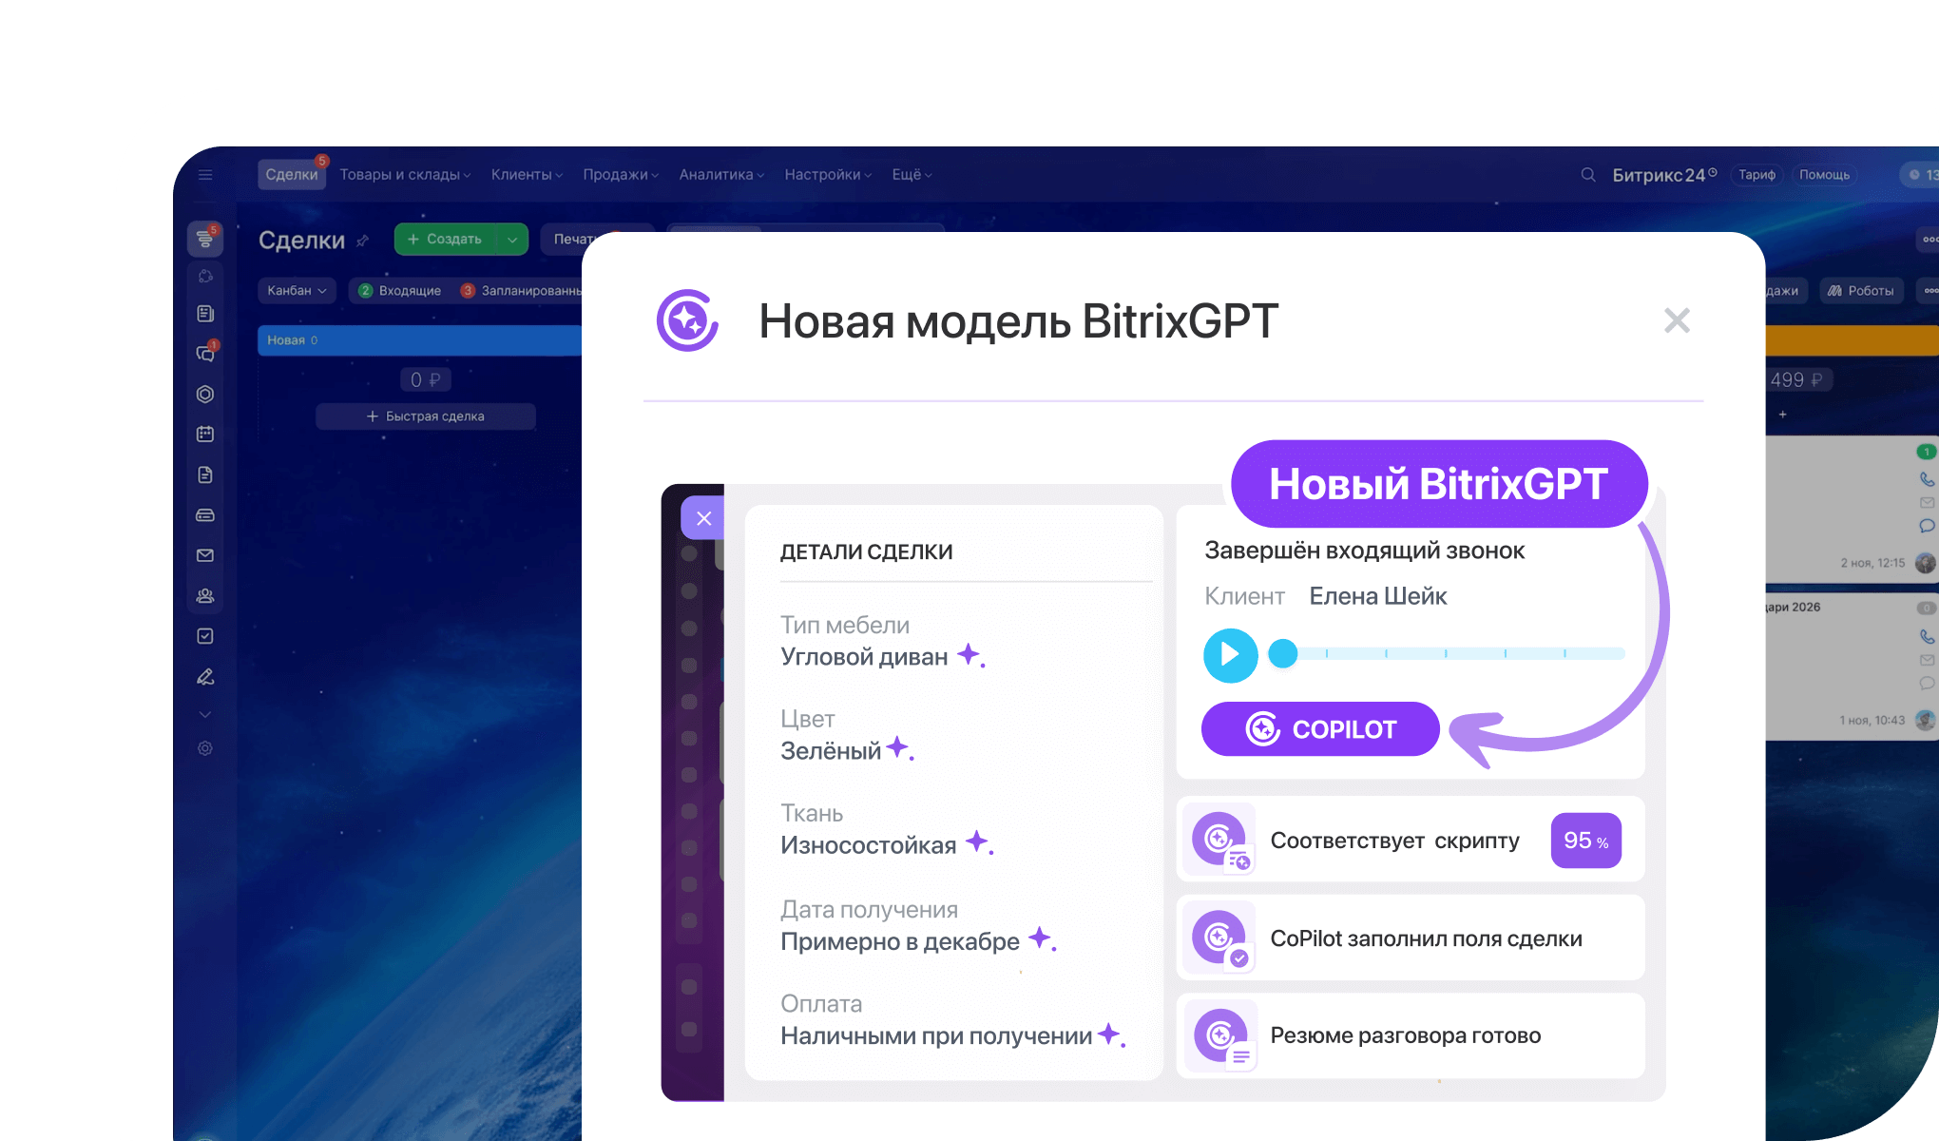
Task: Open the tasks checkmark sidebar icon
Action: tap(205, 636)
